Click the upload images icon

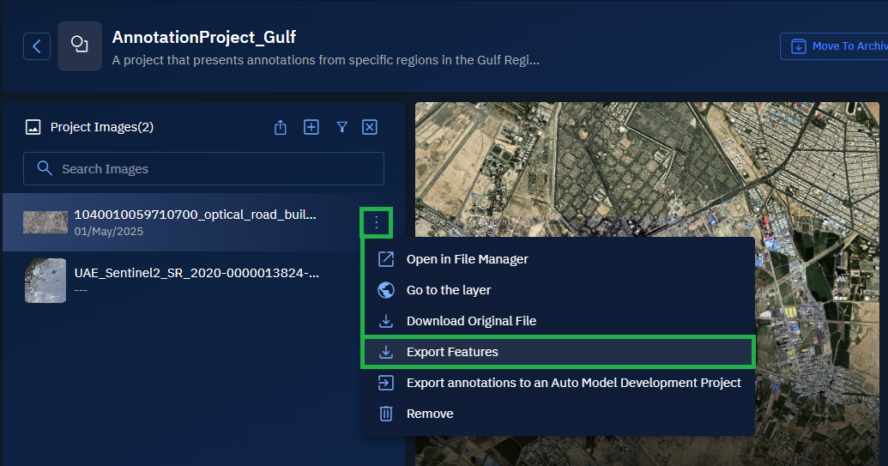(x=281, y=127)
